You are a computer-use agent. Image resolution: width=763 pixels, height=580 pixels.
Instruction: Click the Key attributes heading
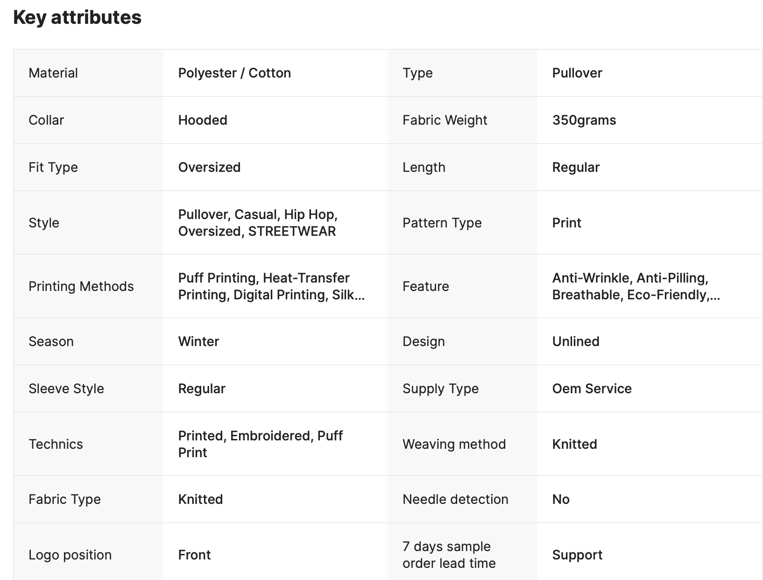point(77,18)
